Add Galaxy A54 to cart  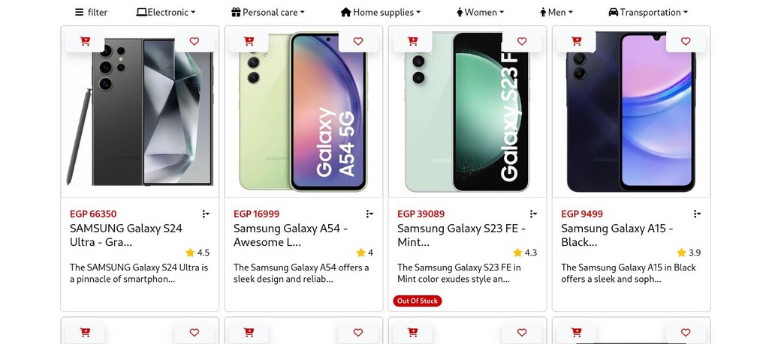click(249, 41)
